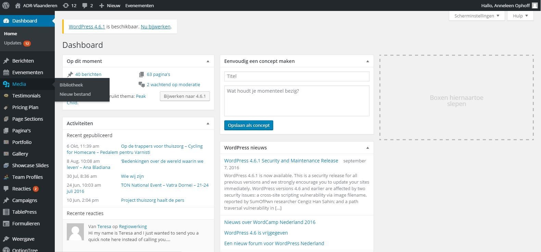Open the Regiowerking link
The height and width of the screenshot is (252, 541).
coord(133,226)
